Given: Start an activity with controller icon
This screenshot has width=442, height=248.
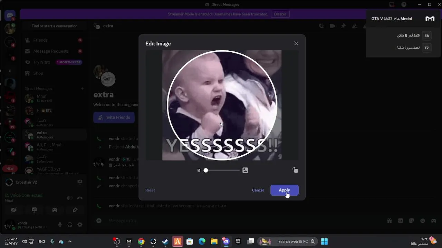Looking at the screenshot, I should 55,210.
